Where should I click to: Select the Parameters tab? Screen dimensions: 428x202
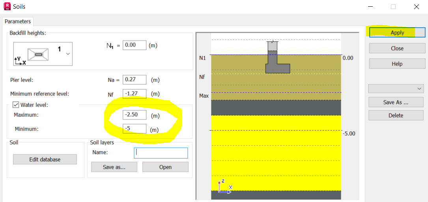coord(18,21)
